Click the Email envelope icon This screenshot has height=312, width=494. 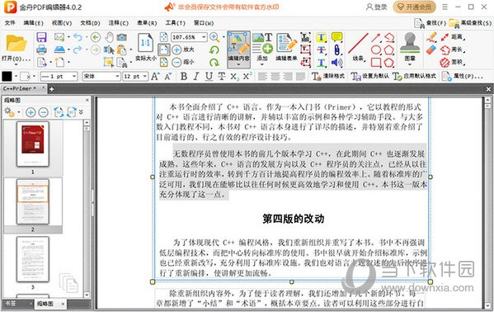pos(59,37)
